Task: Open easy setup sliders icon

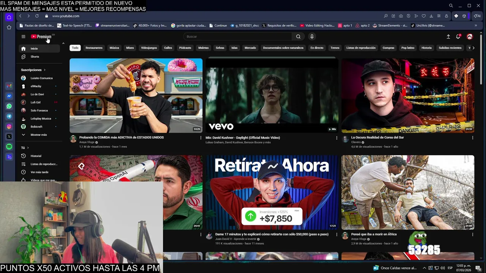Action: tap(439, 16)
